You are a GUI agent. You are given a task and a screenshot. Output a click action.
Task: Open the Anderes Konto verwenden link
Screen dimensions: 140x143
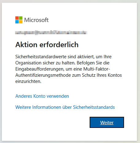42,96
